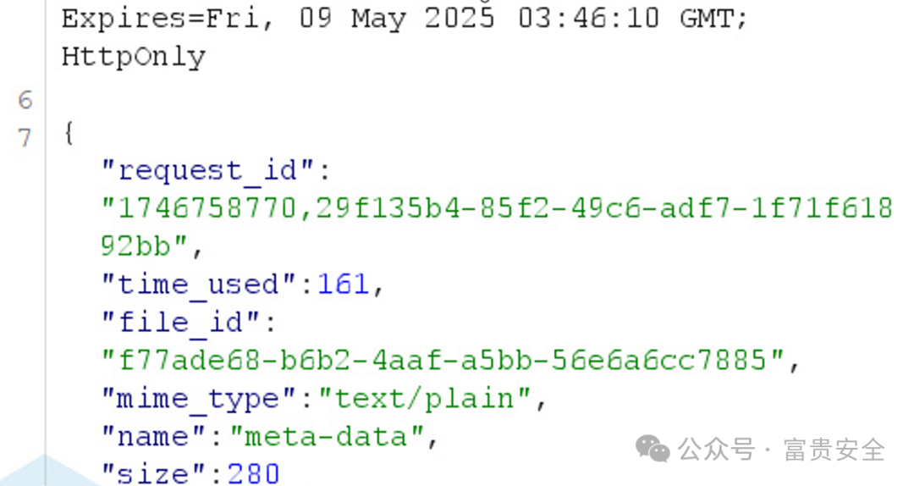Select the "file_id" key
The width and height of the screenshot is (914, 486).
point(181,323)
